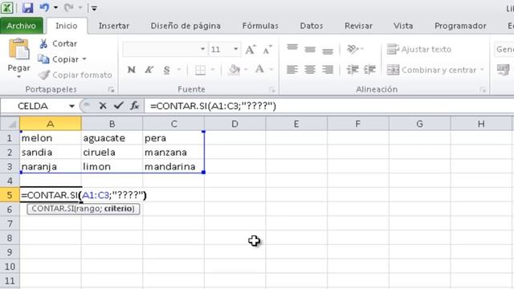This screenshot has height=289, width=514.
Task: Open underline style dropdown arrow
Action: 179,70
